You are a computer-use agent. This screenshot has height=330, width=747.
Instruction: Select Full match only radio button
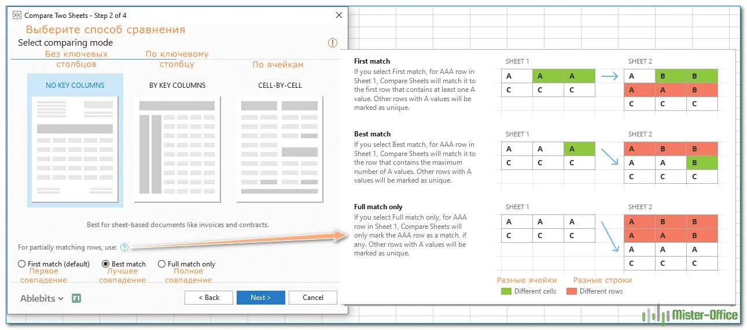click(161, 264)
